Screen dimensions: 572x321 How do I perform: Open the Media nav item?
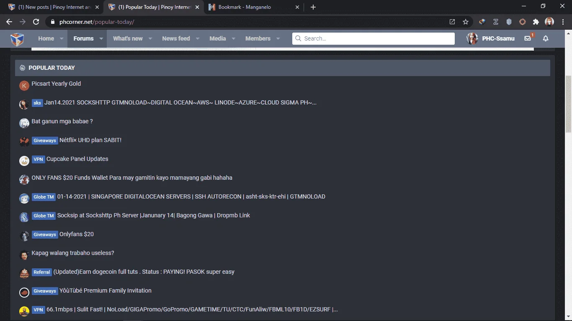point(217,38)
